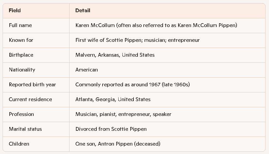Click the "American" detail cell

coord(86,70)
